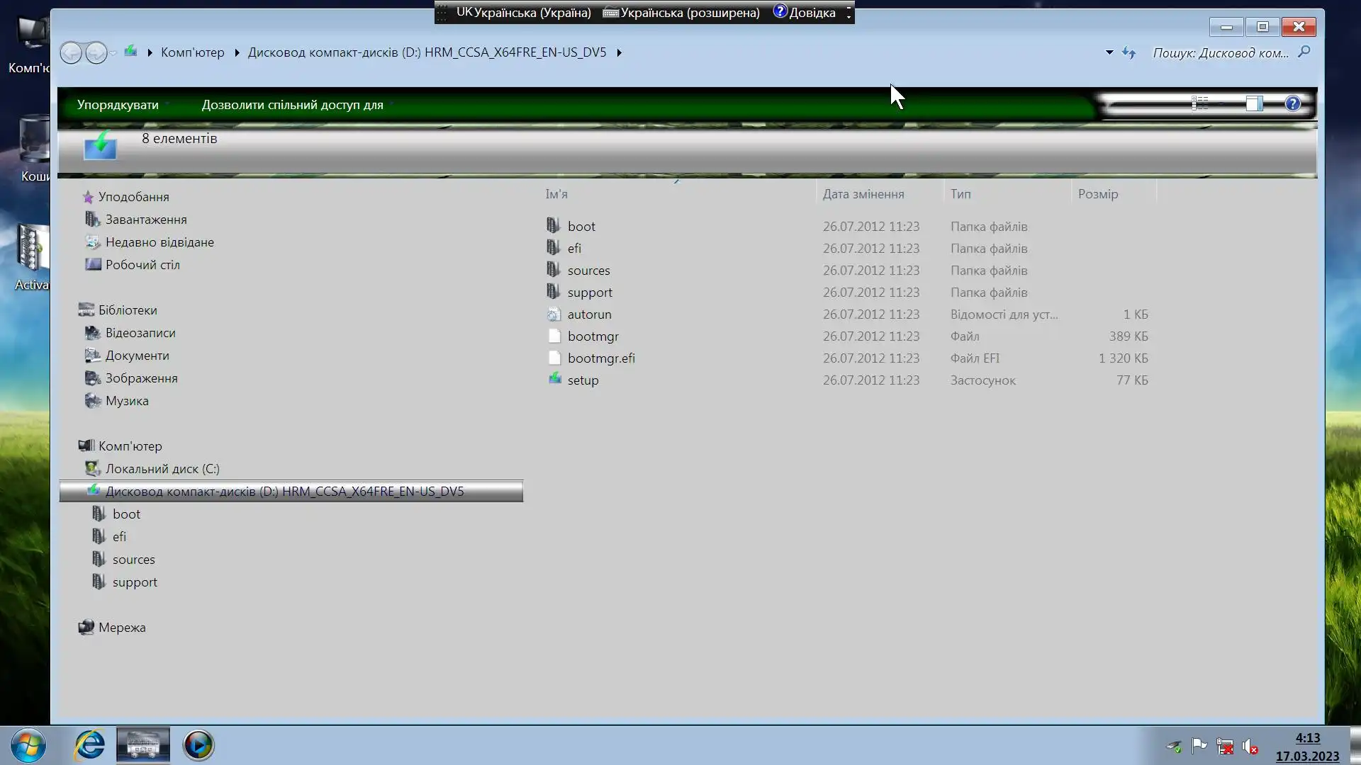Viewport: 1361px width, 765px height.
Task: Click the search field for Дисковод
Action: [1221, 53]
